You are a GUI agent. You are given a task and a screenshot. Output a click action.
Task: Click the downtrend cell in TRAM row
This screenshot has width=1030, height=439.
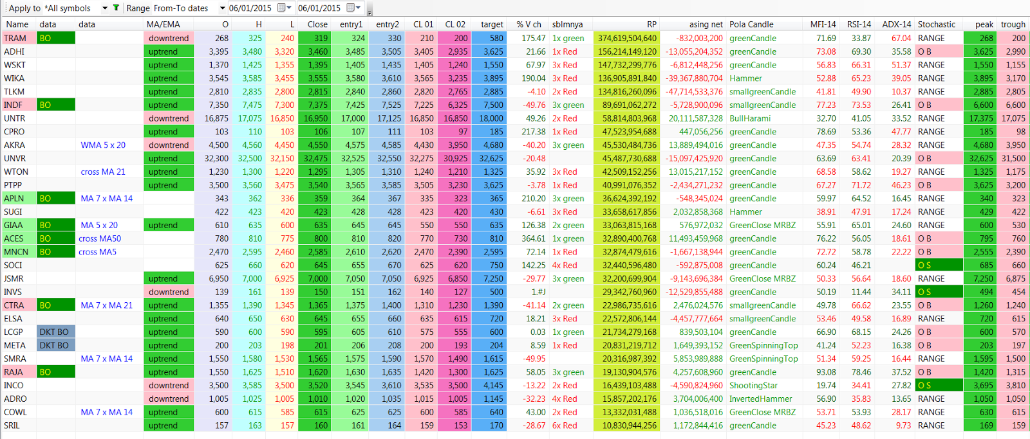point(169,38)
